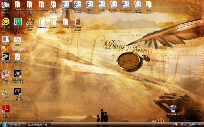Screen dimensions: 204x127
Task: Expand the Quick Launch overflow chevron
Action: point(24,124)
